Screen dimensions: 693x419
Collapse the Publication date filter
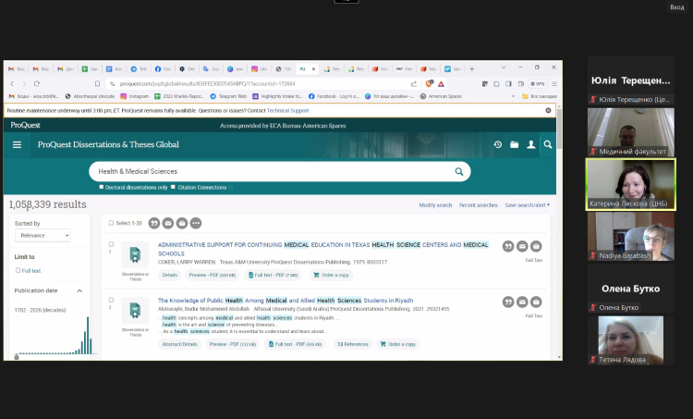(79, 290)
